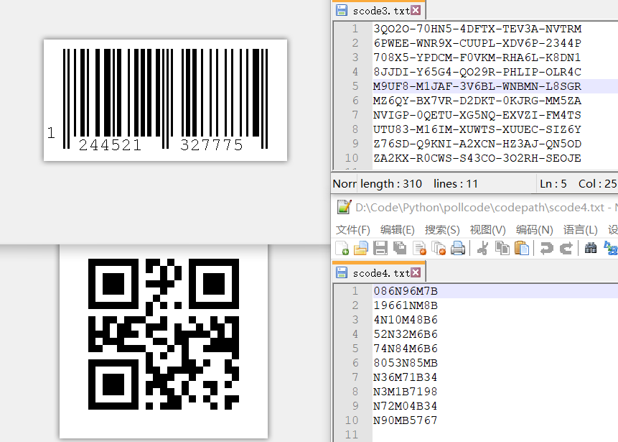The width and height of the screenshot is (618, 442).
Task: Undo the last edit with the toolbar arrow
Action: pyautogui.click(x=546, y=248)
